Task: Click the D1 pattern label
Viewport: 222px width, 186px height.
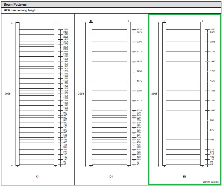Action: pyautogui.click(x=111, y=176)
